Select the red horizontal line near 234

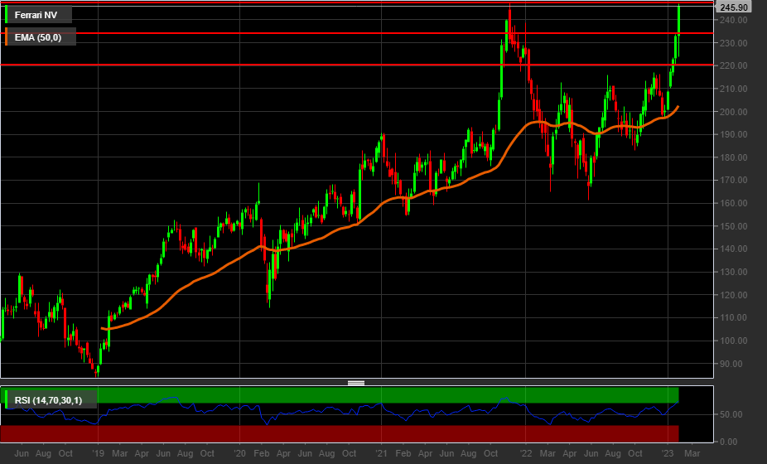tap(357, 33)
